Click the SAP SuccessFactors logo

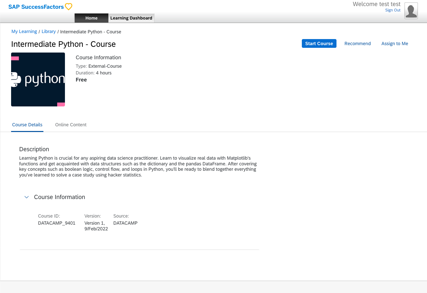pyautogui.click(x=36, y=7)
